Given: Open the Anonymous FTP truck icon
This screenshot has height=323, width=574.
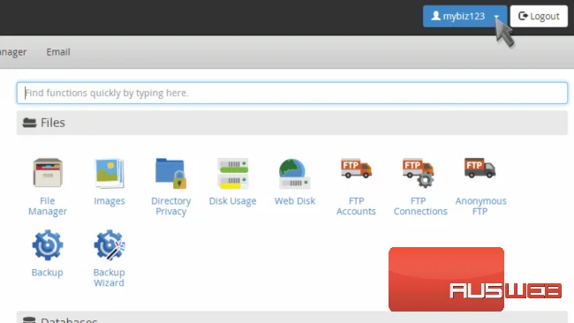Looking at the screenshot, I should 480,169.
